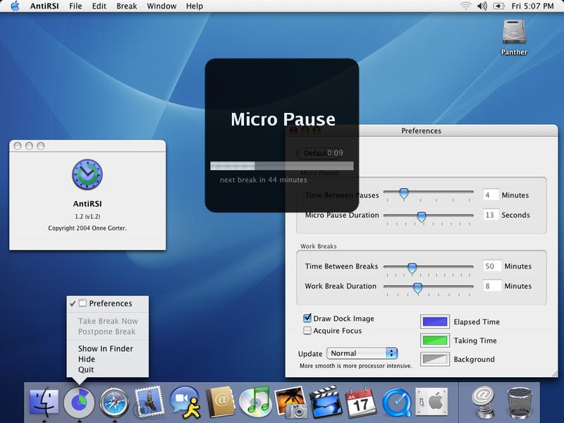Select Quit from the Dock context menu

click(x=86, y=369)
